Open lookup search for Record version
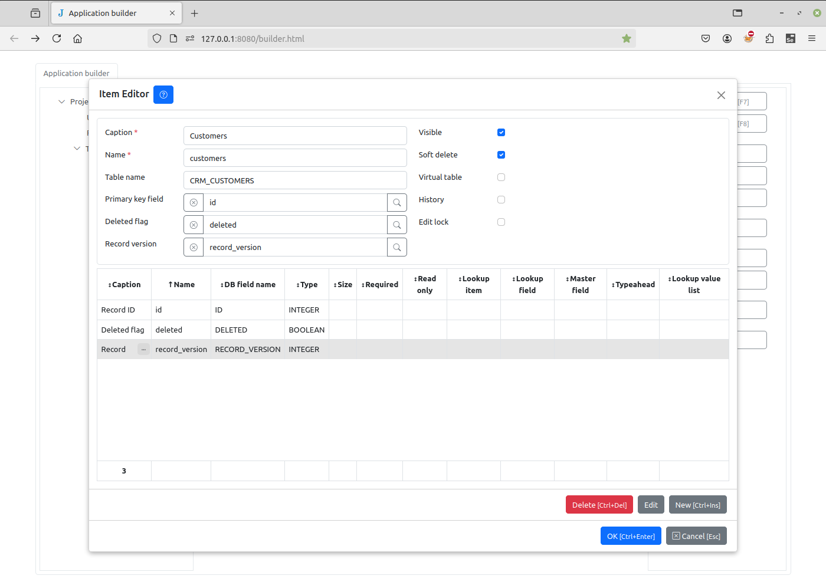 [x=397, y=248]
